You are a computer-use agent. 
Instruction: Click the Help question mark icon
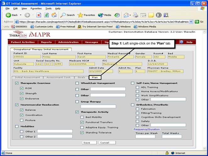[181, 42]
